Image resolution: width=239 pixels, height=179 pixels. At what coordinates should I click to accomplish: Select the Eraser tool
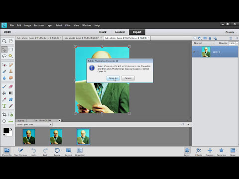coord(11,87)
